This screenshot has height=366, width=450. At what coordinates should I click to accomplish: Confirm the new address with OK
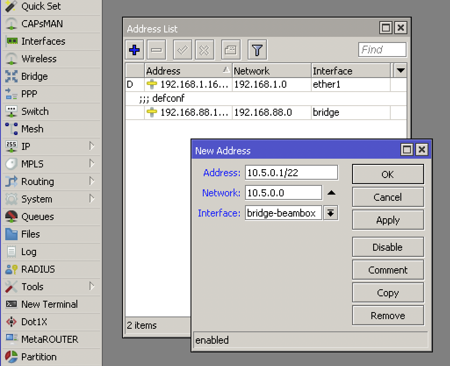tap(388, 174)
